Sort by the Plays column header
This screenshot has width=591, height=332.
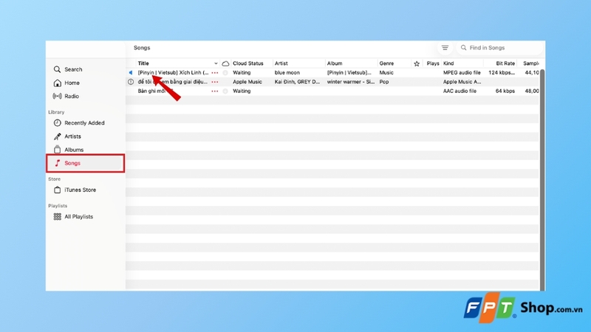[433, 63]
